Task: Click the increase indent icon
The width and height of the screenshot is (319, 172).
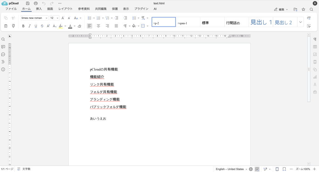Action: (125, 18)
